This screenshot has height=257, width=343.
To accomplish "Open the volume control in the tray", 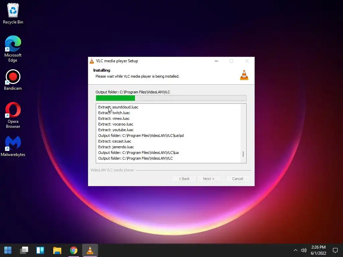I will point(303,250).
